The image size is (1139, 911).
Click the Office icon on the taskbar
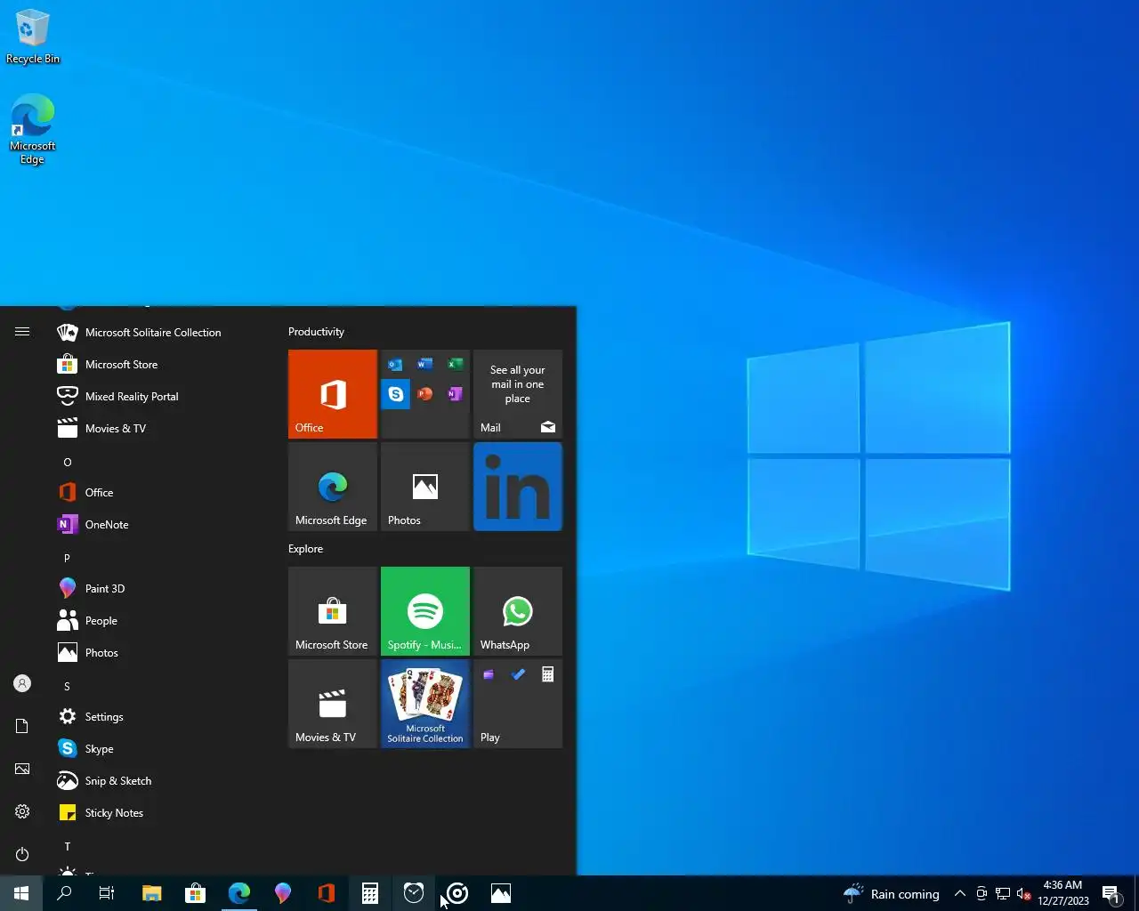coord(326,893)
